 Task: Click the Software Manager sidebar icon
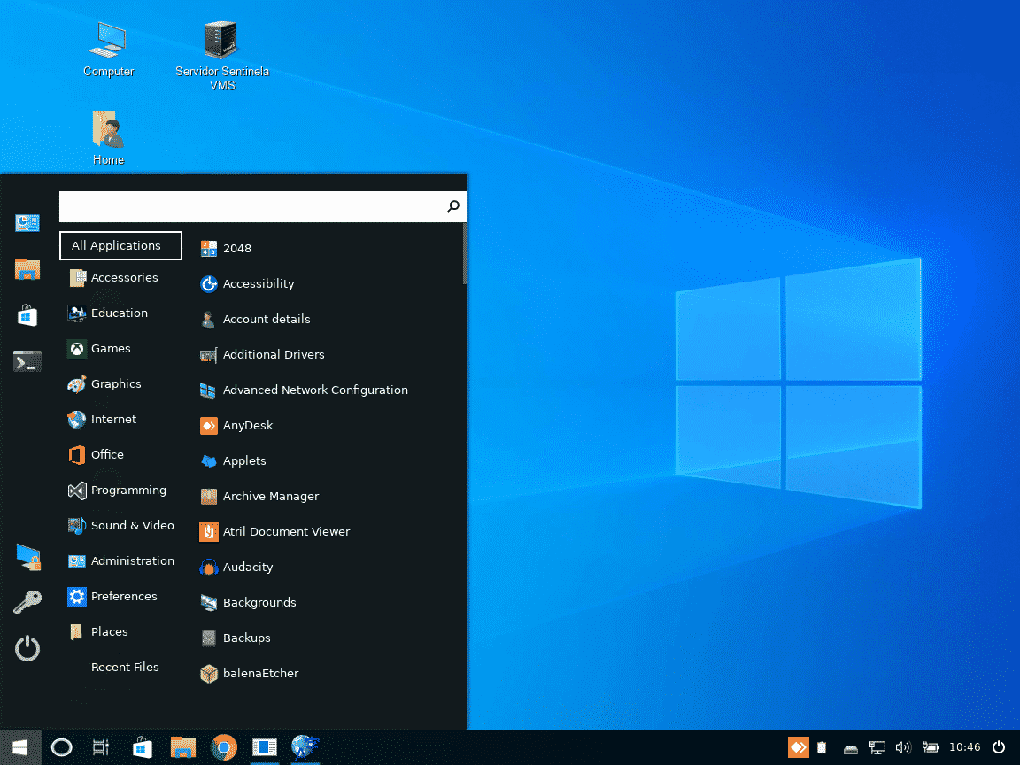pos(27,314)
